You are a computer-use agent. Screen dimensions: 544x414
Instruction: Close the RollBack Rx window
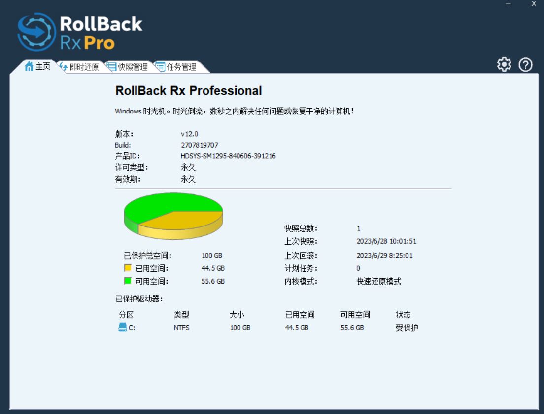pos(534,4)
